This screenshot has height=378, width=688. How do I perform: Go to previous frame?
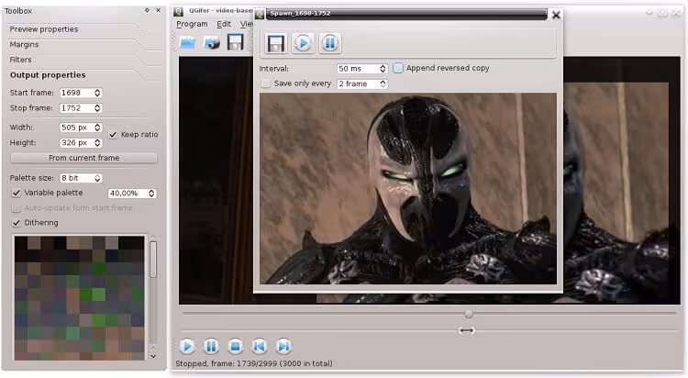click(x=260, y=347)
